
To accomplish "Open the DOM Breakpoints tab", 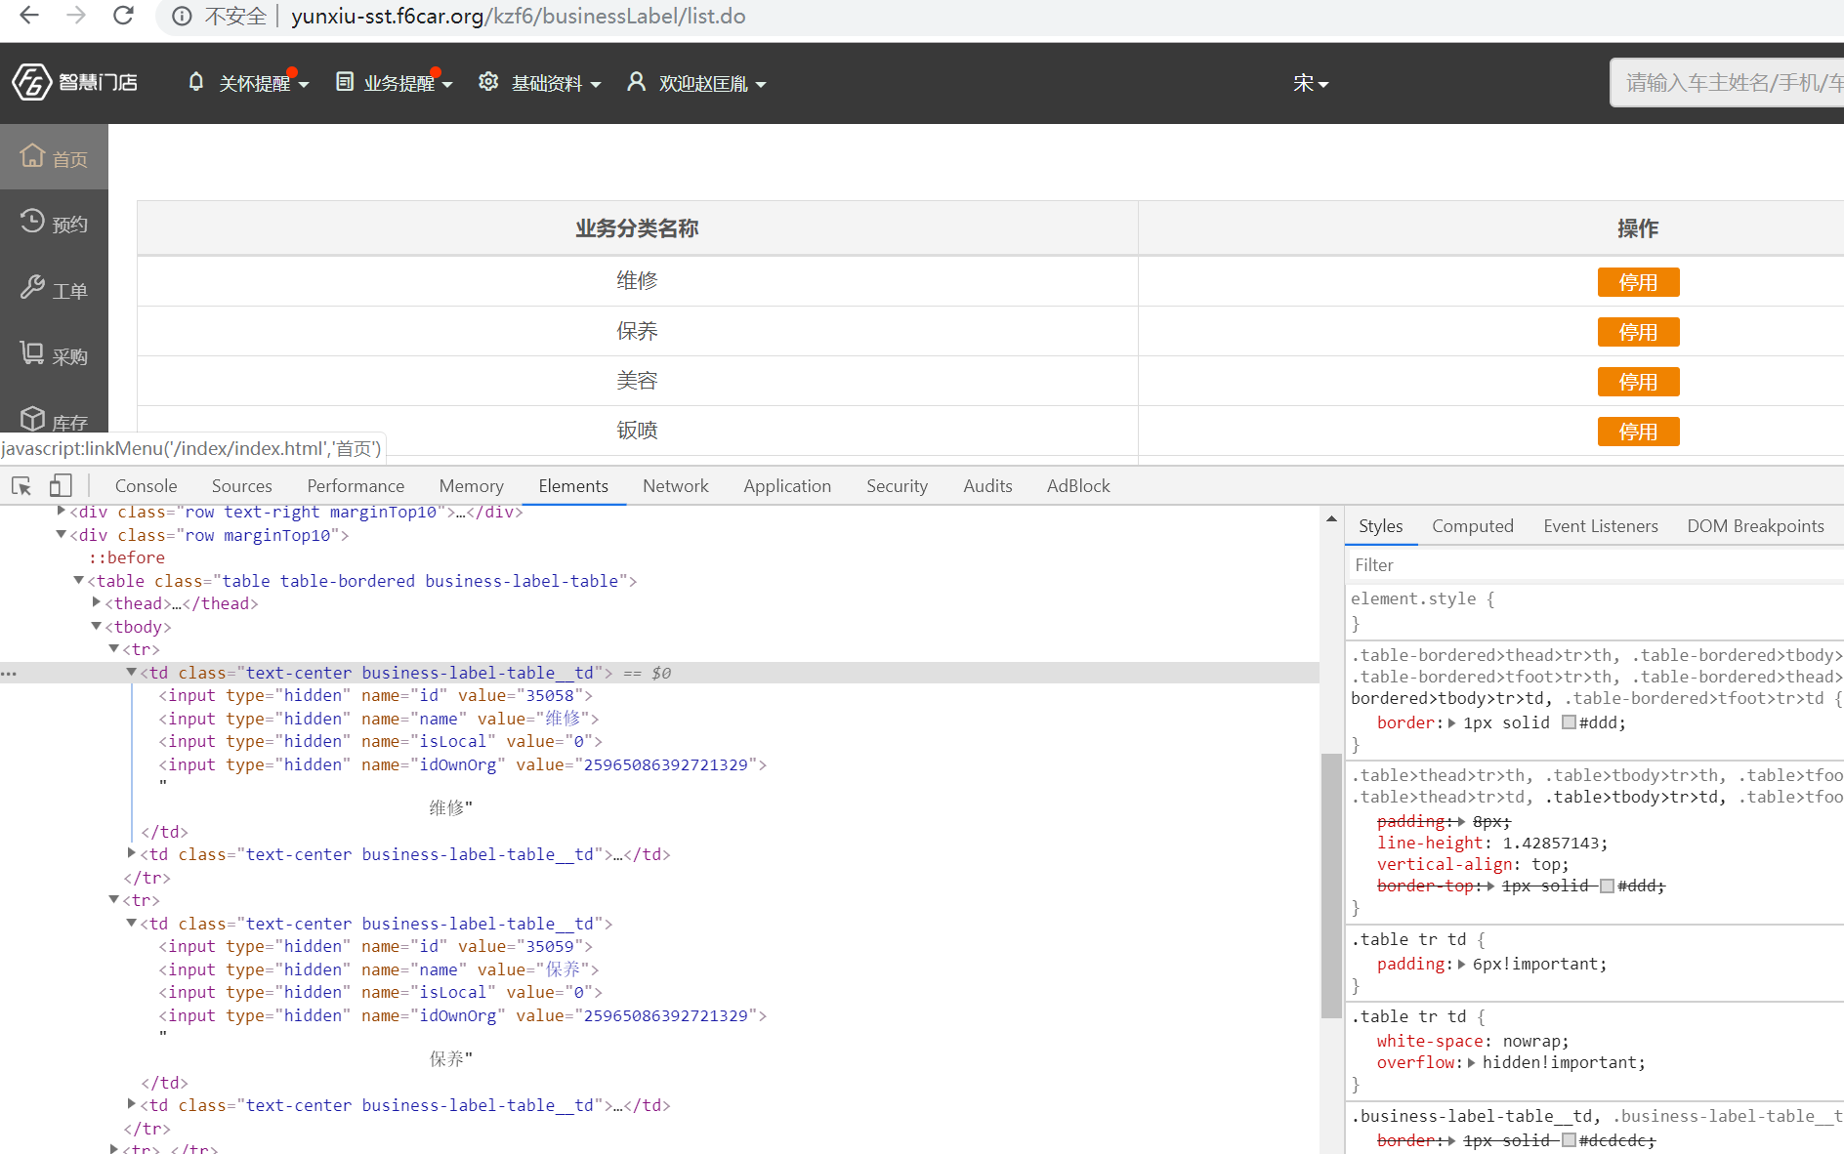I will click(1755, 526).
